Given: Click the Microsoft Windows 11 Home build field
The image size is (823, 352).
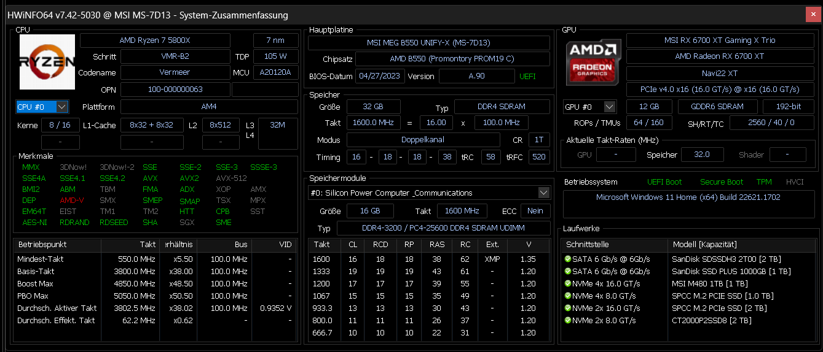Looking at the screenshot, I should 688,204.
